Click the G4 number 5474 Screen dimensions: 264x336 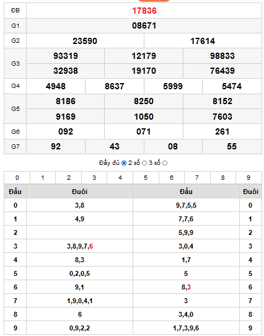coord(232,86)
